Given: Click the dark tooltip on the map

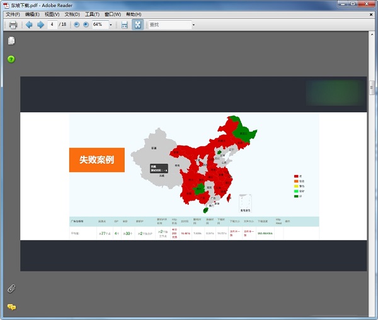Looking at the screenshot, I should click(x=159, y=168).
